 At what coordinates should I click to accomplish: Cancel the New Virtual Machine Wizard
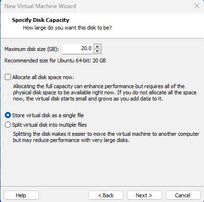183,195
